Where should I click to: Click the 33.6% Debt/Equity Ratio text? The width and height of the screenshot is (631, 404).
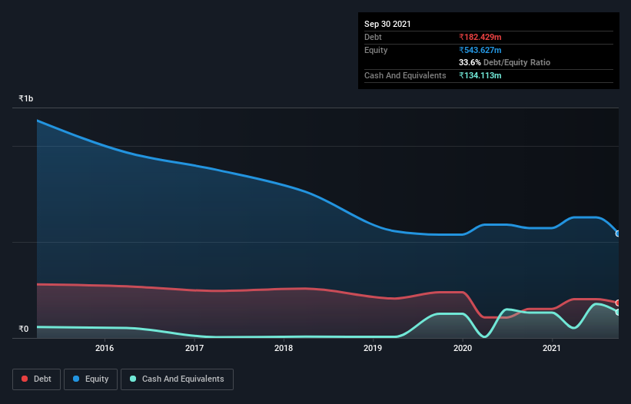tap(505, 62)
